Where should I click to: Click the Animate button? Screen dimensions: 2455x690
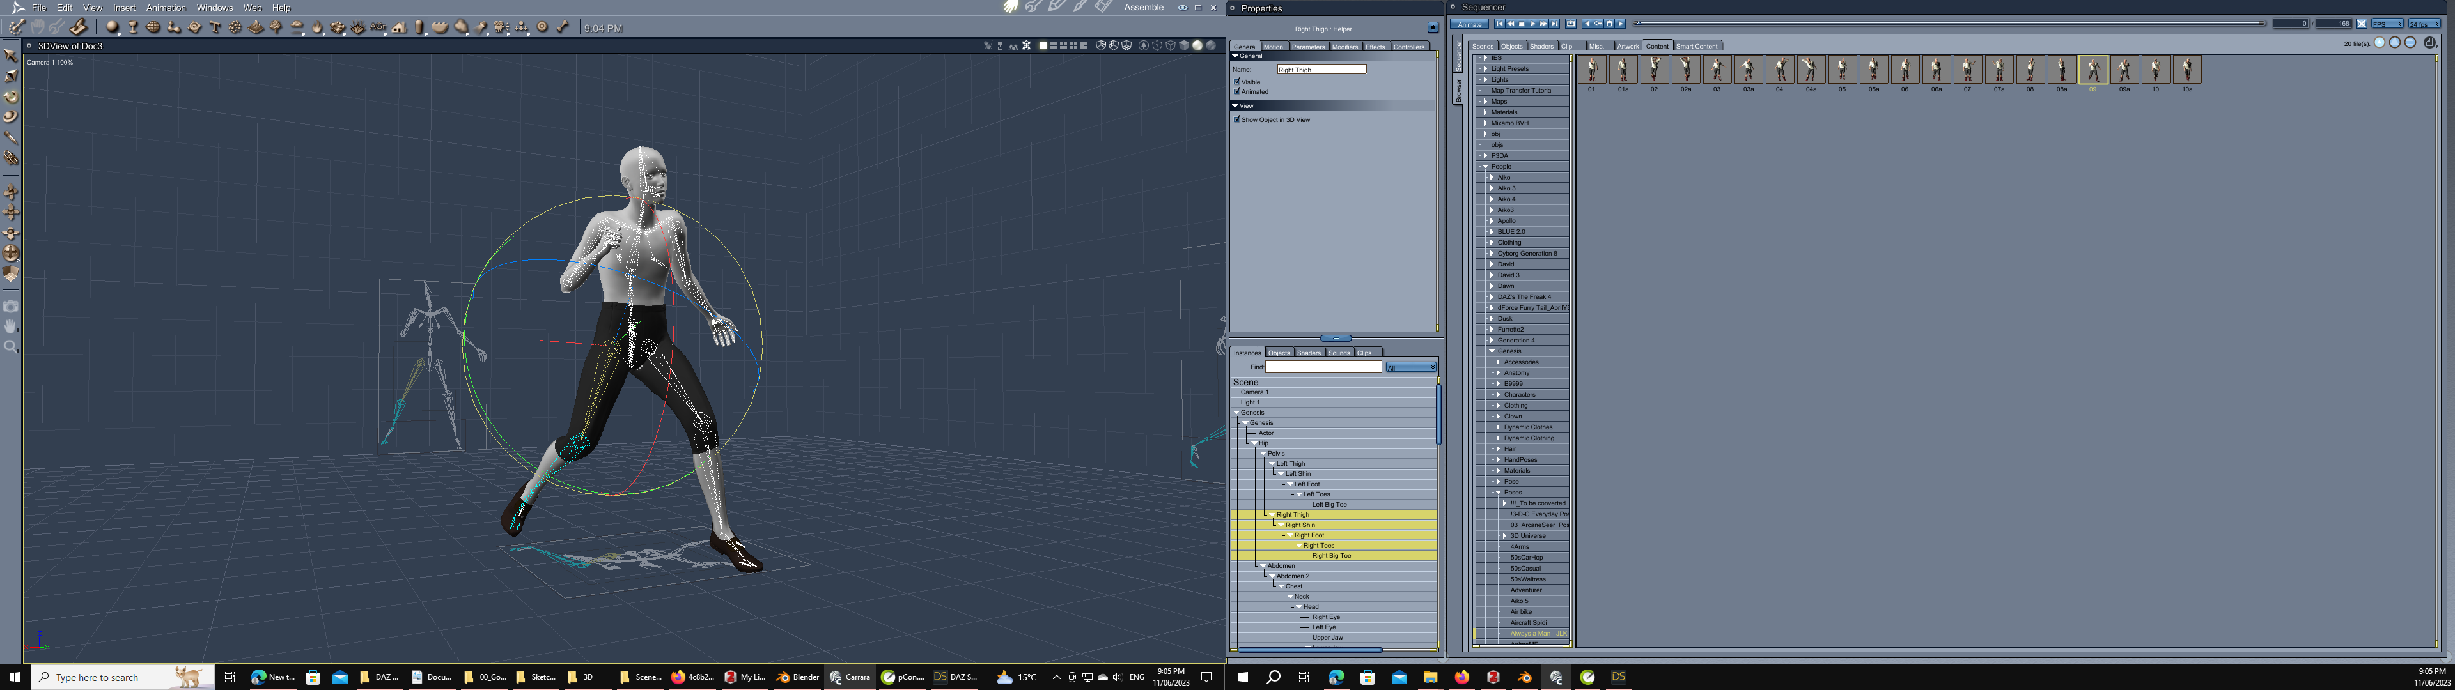pos(1469,24)
